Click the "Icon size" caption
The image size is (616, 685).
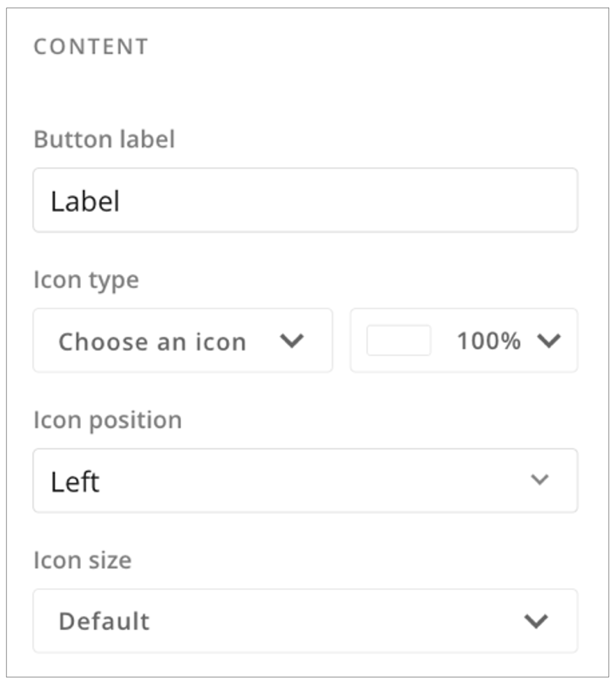[x=82, y=560]
